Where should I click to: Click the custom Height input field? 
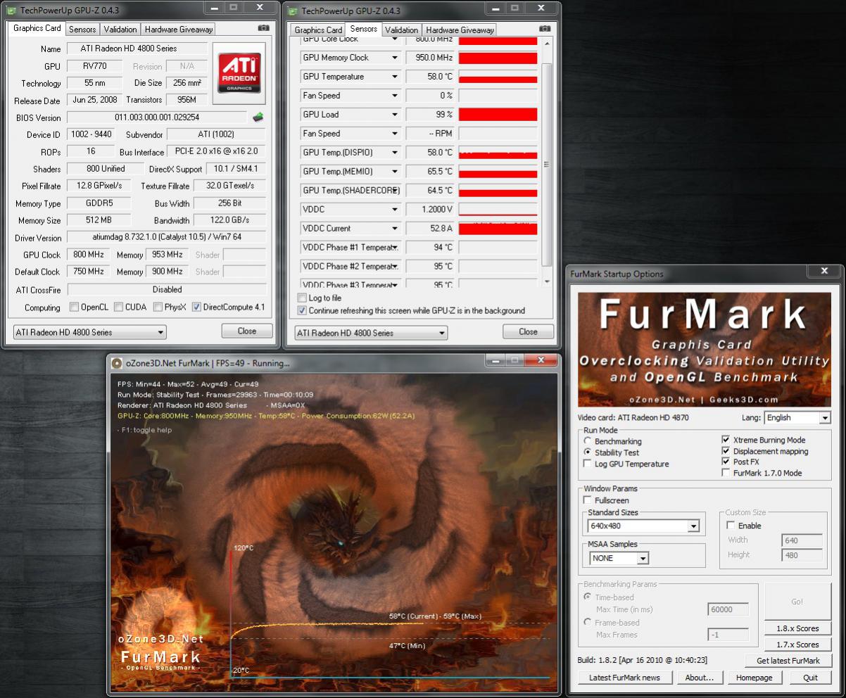pyautogui.click(x=802, y=555)
